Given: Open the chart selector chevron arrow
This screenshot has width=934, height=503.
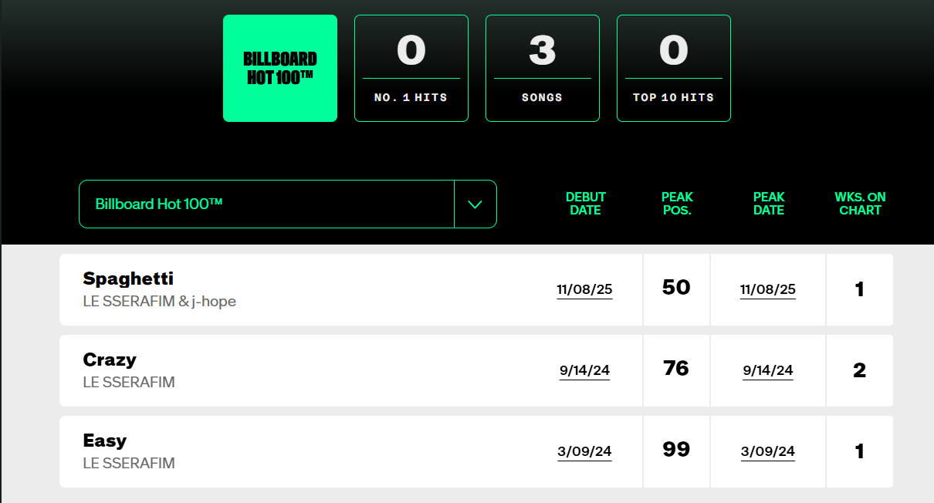Looking at the screenshot, I should [x=475, y=204].
